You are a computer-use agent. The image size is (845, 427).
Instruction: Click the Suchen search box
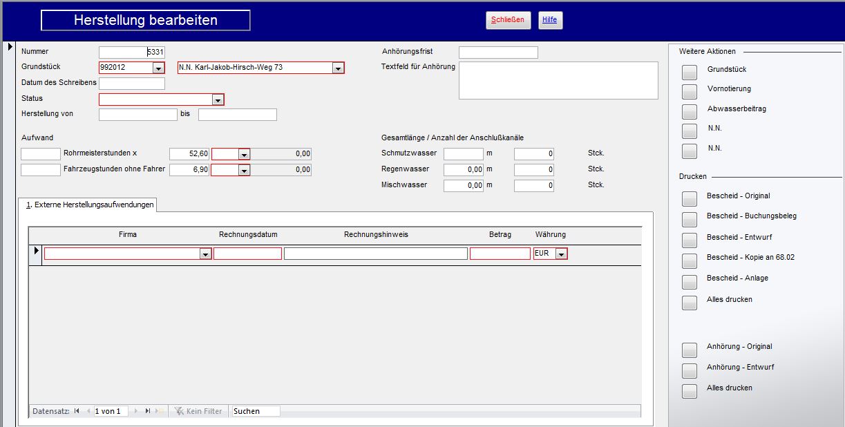click(256, 411)
